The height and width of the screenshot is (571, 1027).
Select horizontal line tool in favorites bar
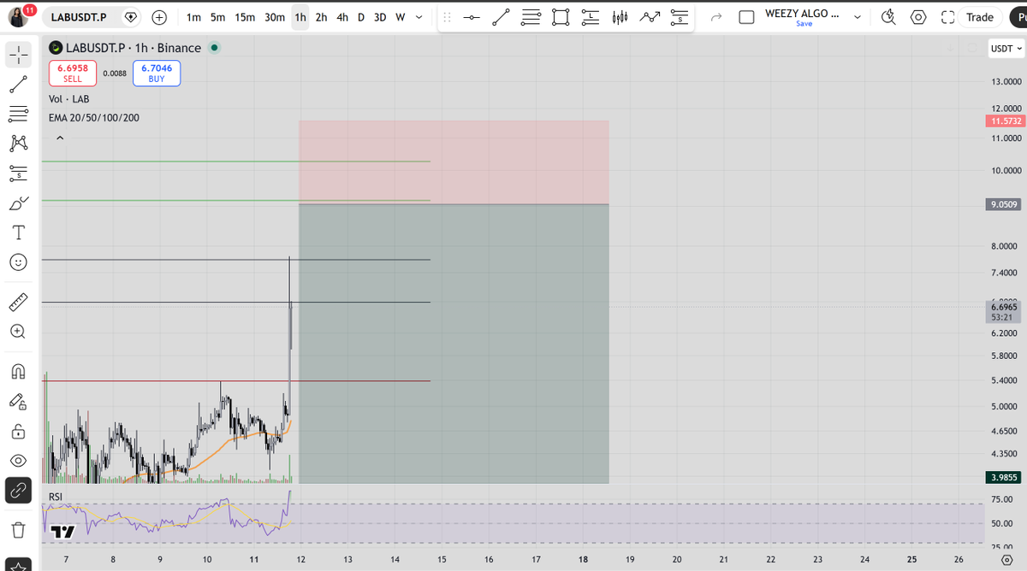click(472, 17)
